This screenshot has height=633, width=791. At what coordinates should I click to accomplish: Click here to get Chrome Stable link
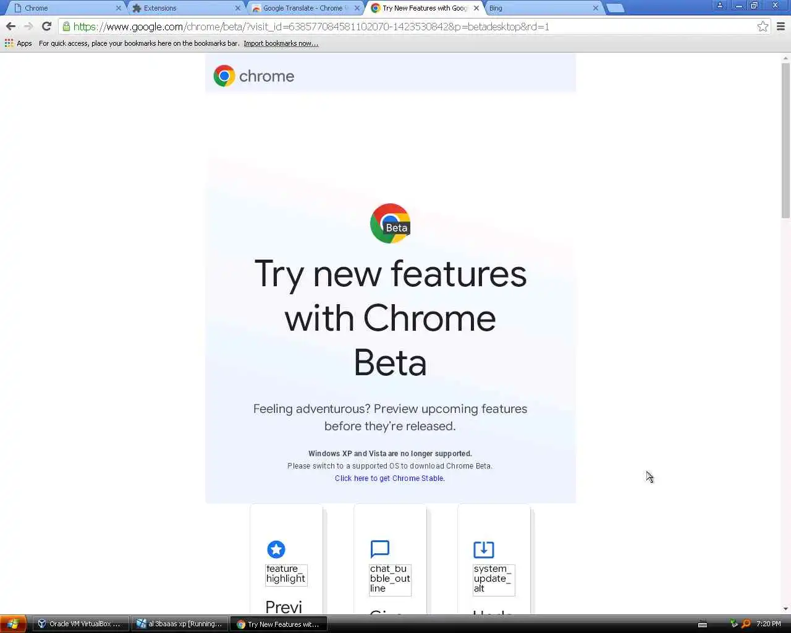click(x=389, y=478)
